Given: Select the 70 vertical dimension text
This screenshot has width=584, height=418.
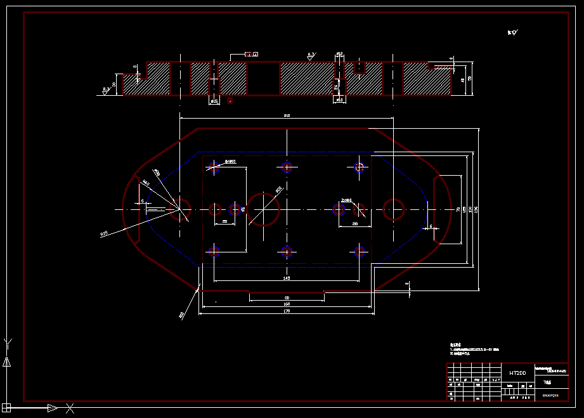Looking at the screenshot, I should (x=458, y=209).
